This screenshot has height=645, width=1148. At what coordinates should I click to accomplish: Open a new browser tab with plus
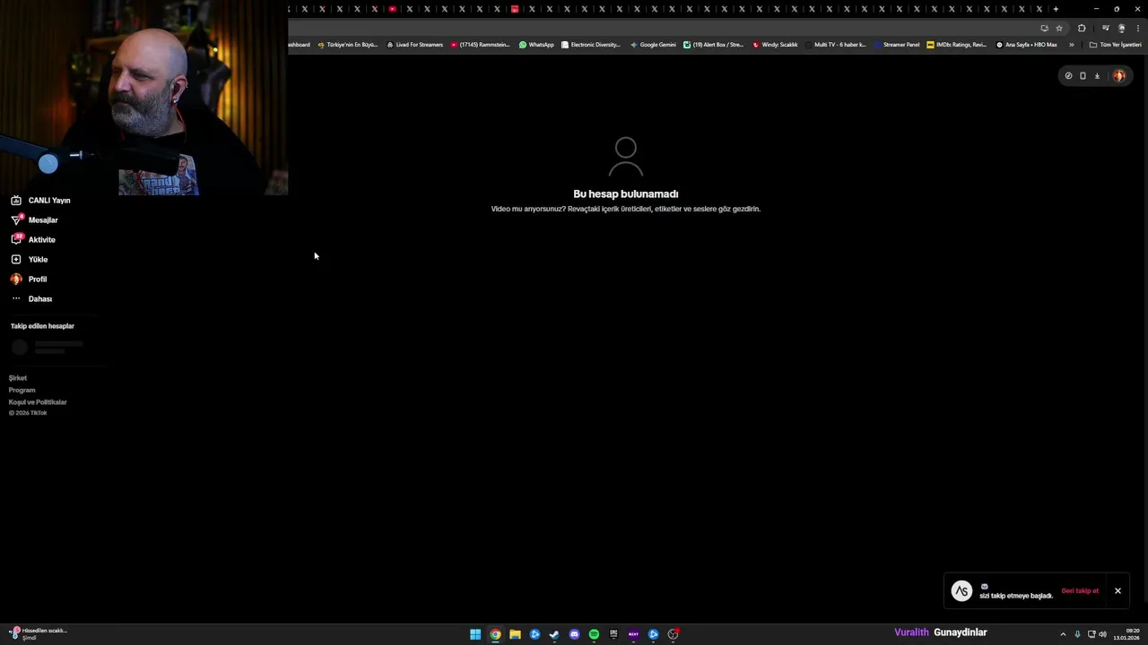point(1056,9)
